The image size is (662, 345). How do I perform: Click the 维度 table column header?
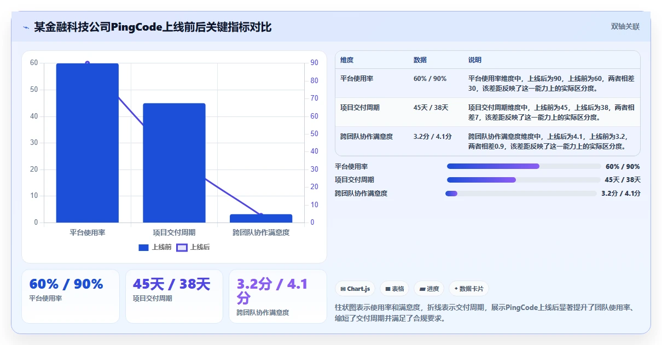coord(347,60)
